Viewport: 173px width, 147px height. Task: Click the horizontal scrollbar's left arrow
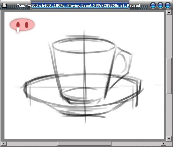tap(4, 143)
